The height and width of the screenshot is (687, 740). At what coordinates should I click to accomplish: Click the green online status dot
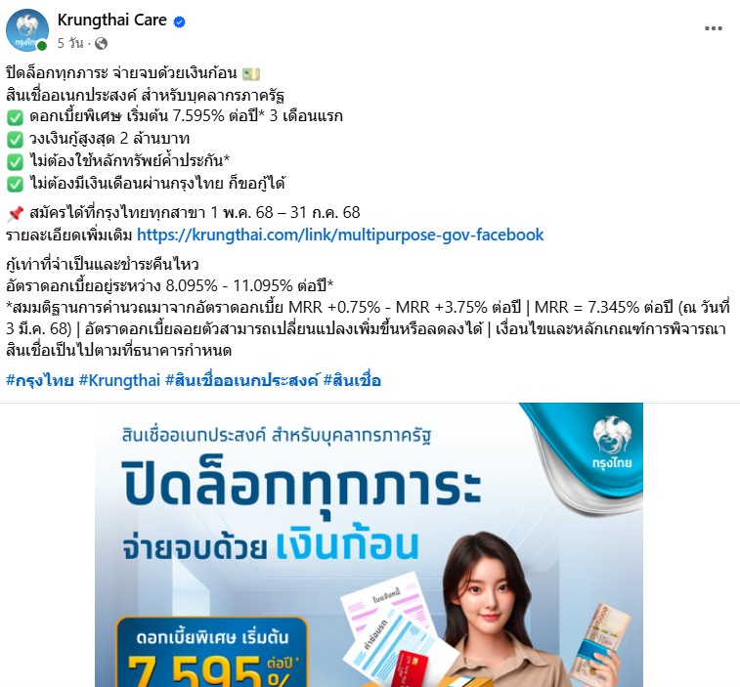[x=42, y=45]
